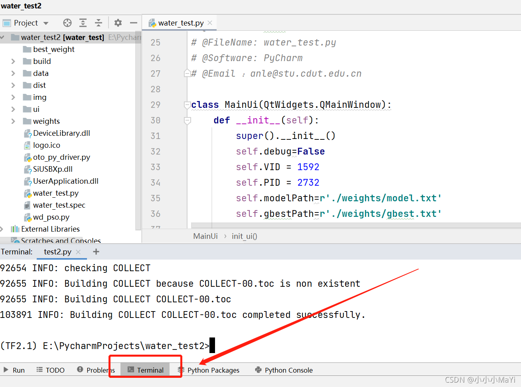The height and width of the screenshot is (387, 521).
Task: Expand the weights folder
Action: (13, 121)
